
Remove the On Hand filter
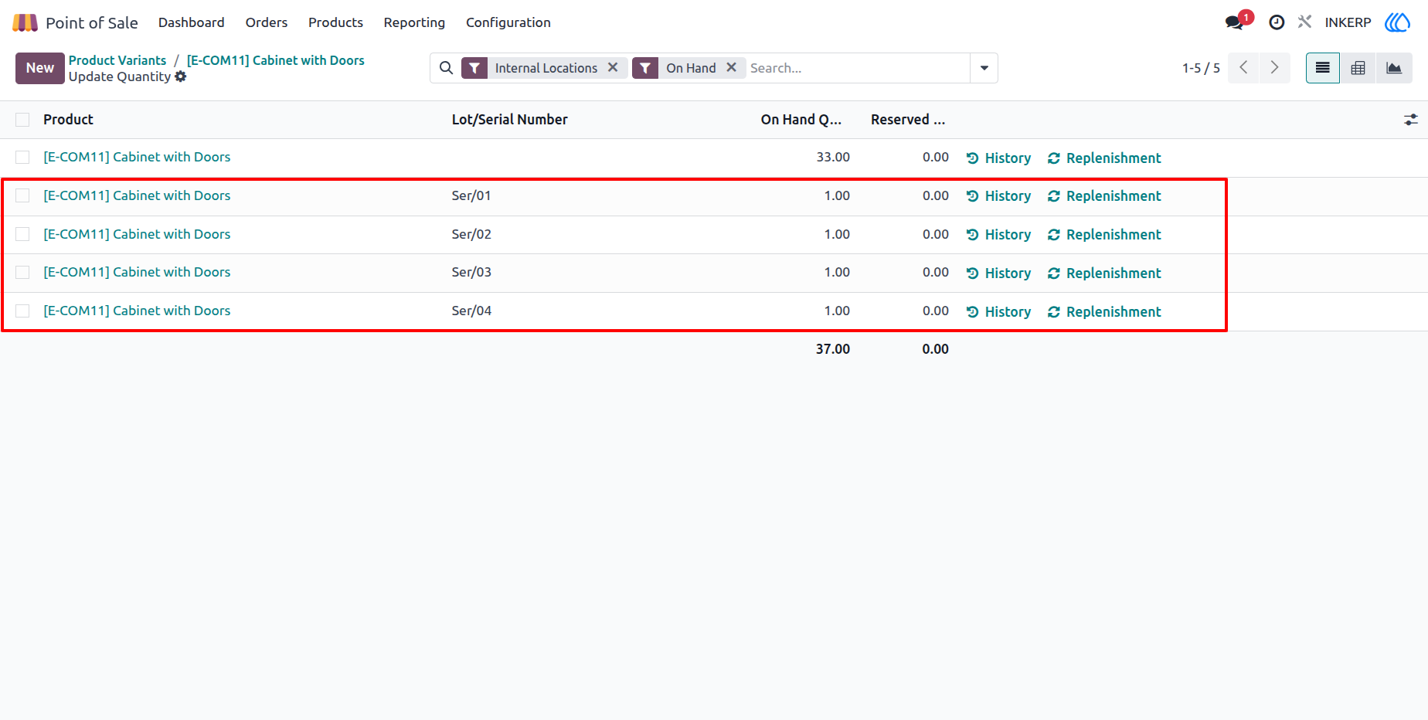tap(731, 67)
